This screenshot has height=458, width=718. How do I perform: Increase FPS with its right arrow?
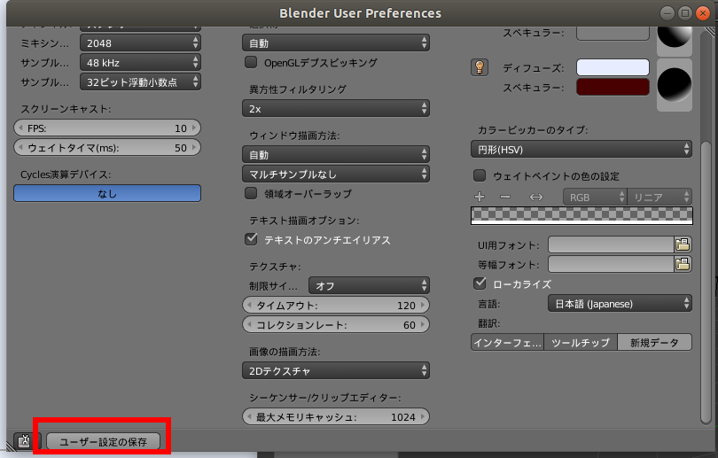pos(194,128)
